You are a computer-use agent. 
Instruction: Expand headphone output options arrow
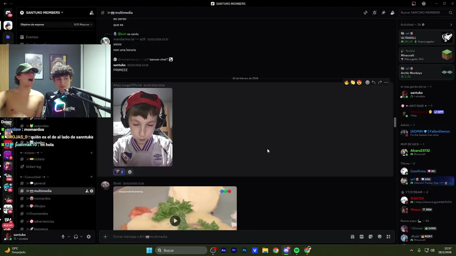[x=81, y=237]
